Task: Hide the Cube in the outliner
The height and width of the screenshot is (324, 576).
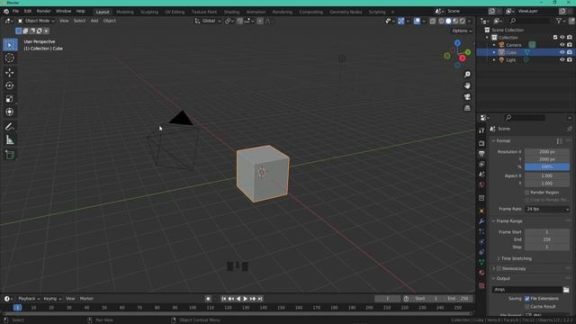Action: coord(562,52)
